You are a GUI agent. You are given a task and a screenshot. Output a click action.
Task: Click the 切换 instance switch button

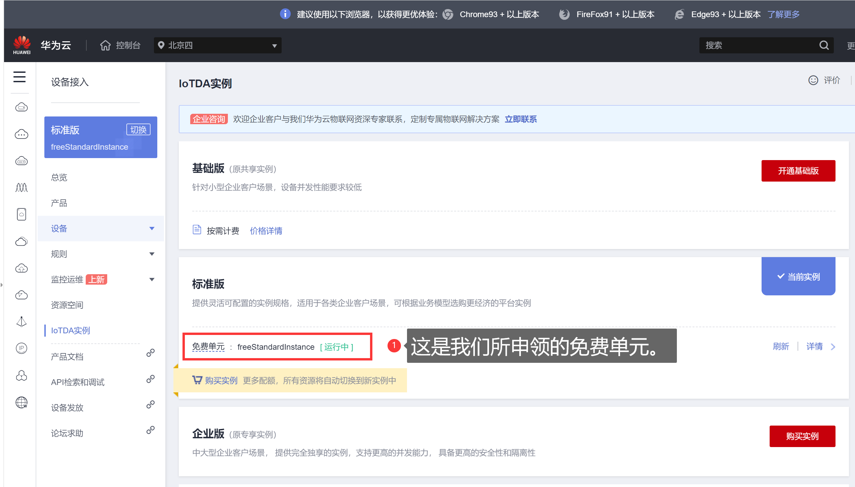138,130
